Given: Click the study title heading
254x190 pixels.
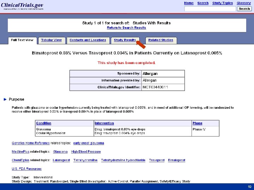Looking at the screenshot, I should pos(127,53).
